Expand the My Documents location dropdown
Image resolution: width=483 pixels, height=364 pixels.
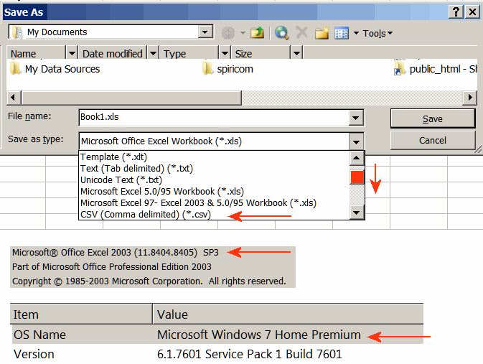click(205, 32)
